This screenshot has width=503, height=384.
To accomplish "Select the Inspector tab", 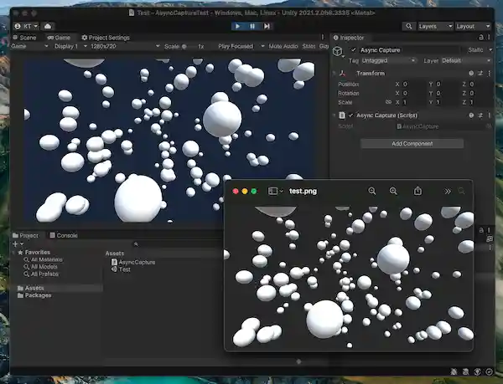I will [x=349, y=38].
